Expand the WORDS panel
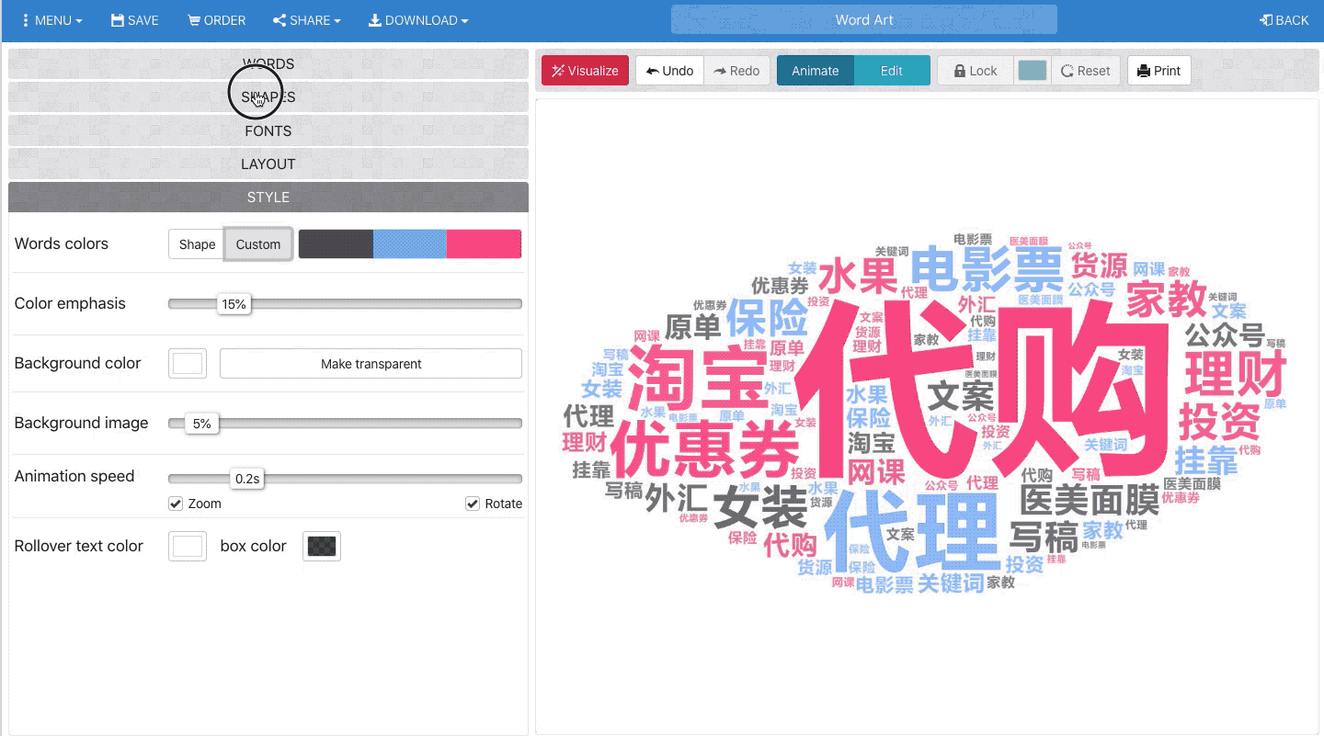 268,64
